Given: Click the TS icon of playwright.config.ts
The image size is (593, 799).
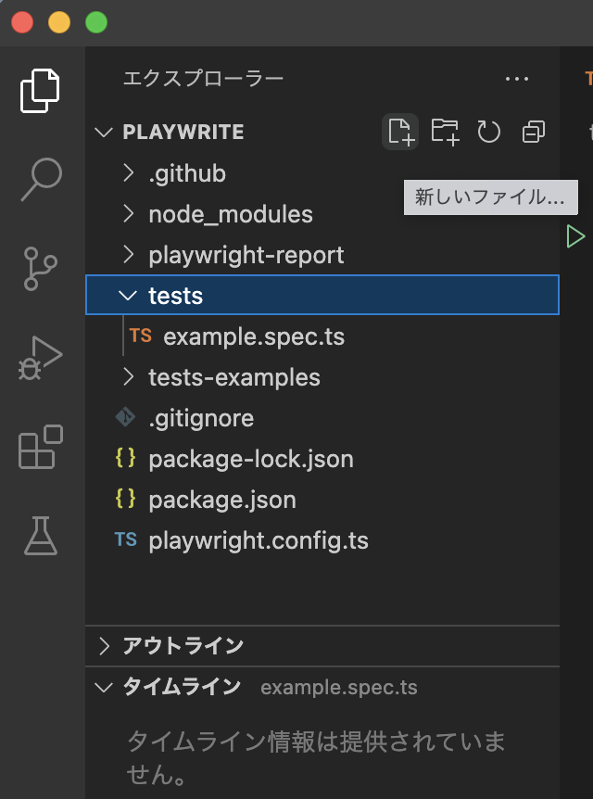Looking at the screenshot, I should coord(126,539).
